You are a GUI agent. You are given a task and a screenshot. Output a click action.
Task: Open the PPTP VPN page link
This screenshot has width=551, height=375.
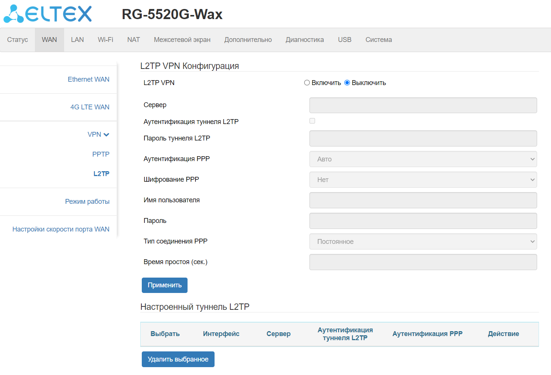[x=101, y=154]
